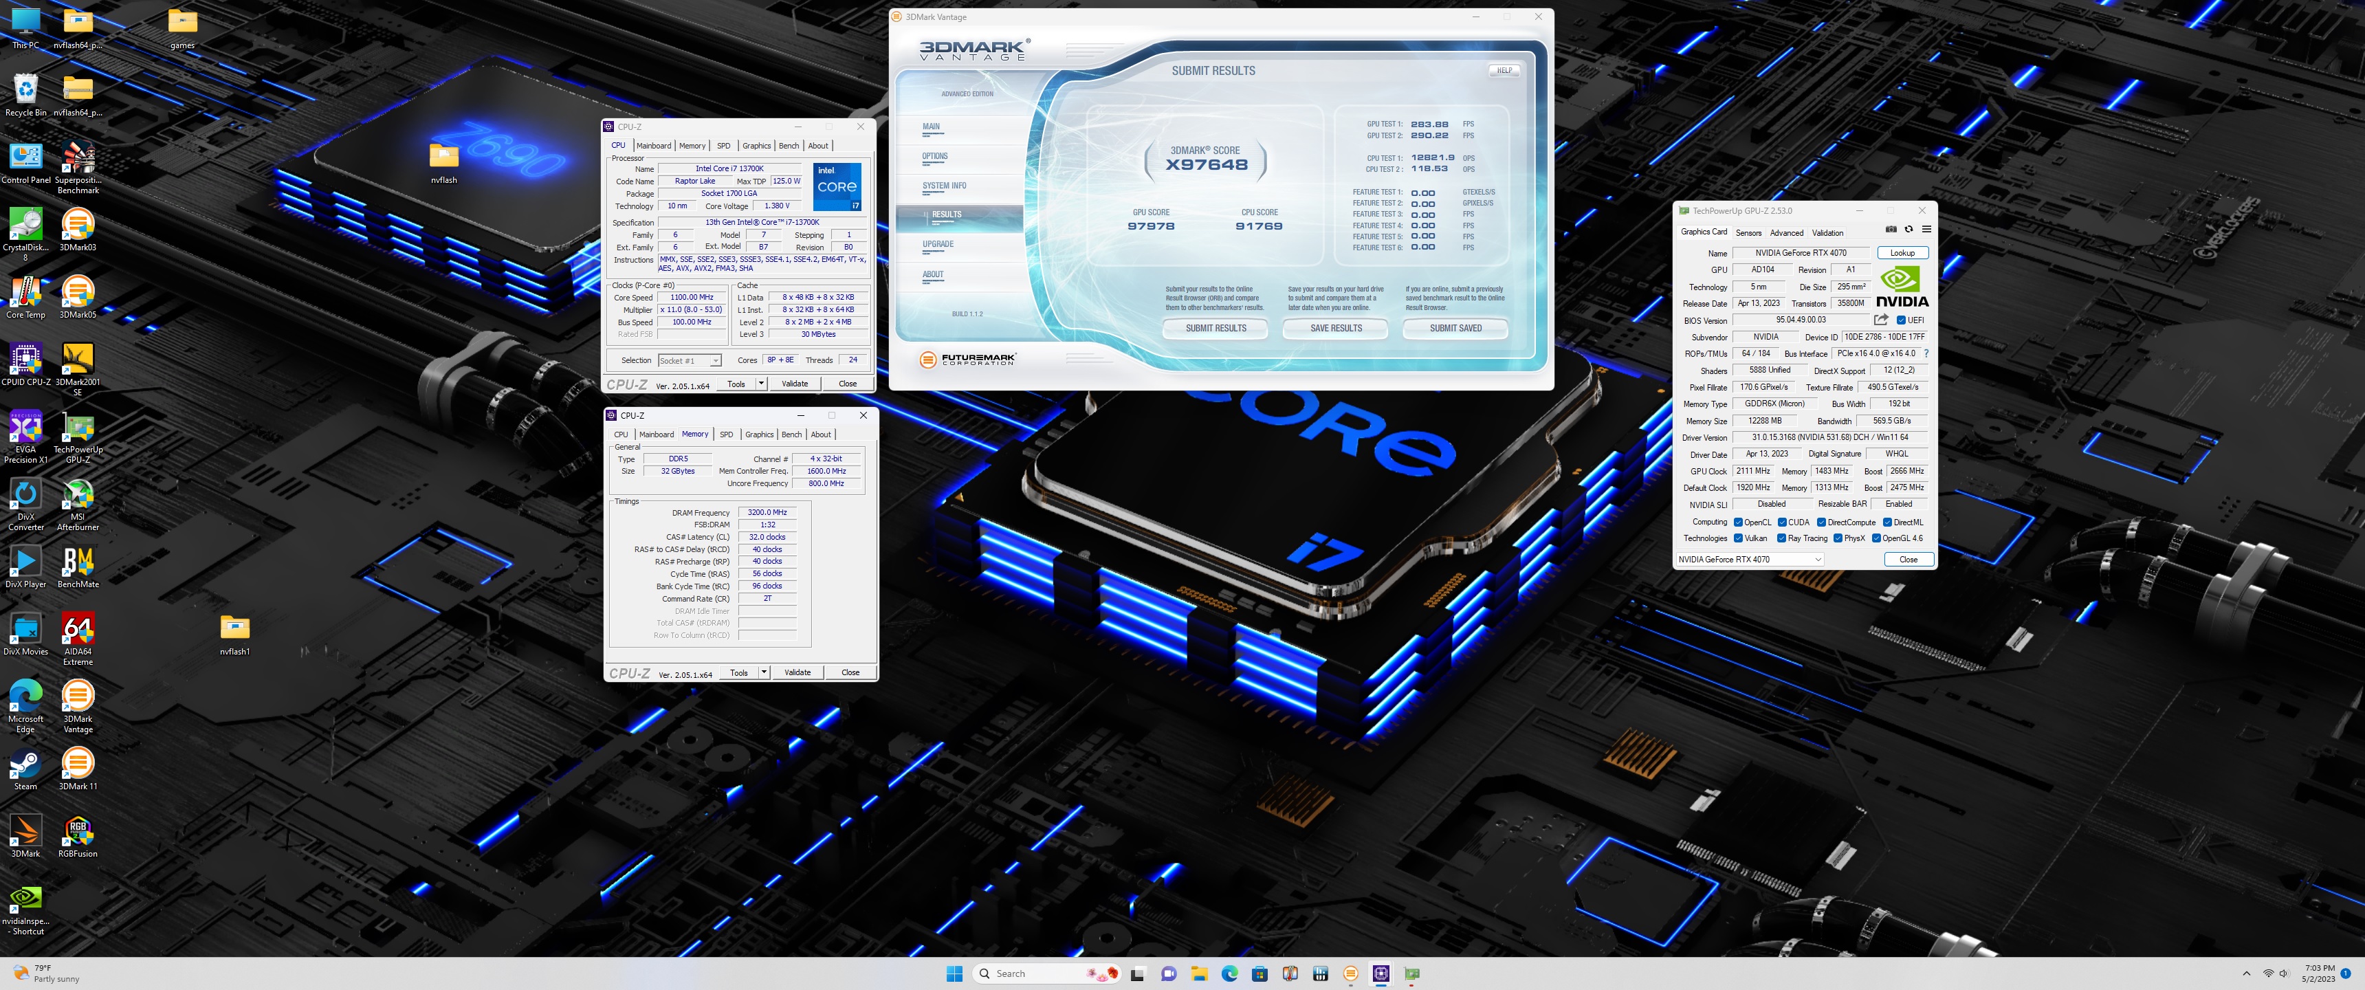The height and width of the screenshot is (990, 2365).
Task: Show hidden system tray icons
Action: [2247, 973]
